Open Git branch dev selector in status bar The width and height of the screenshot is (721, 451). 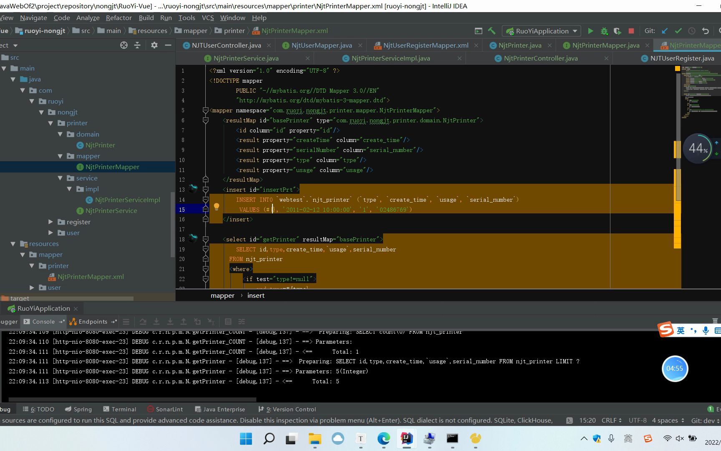click(x=705, y=420)
